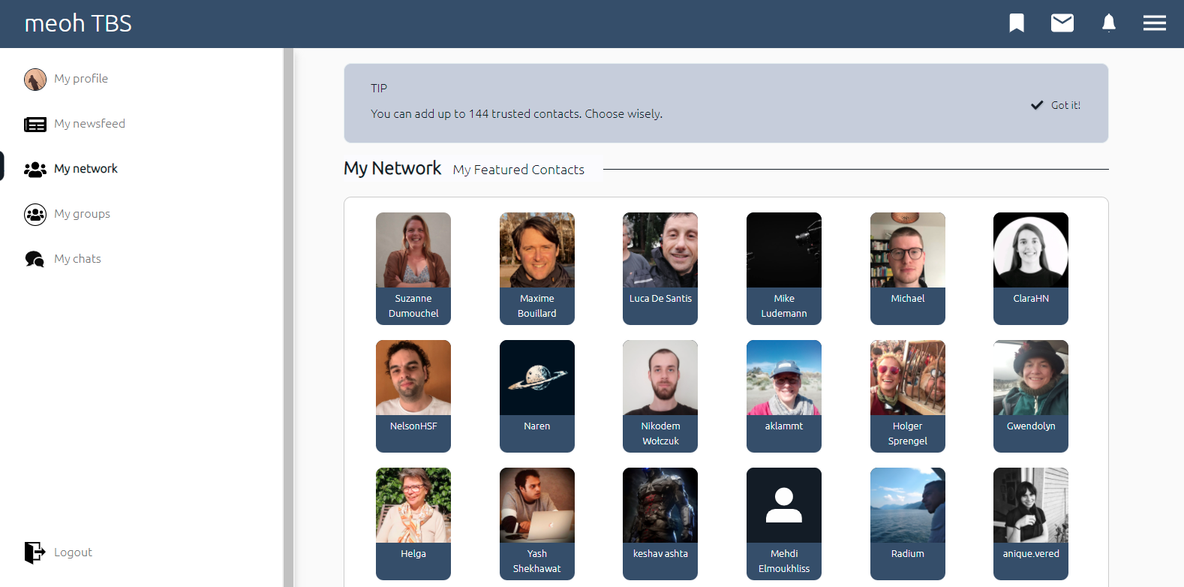Expand the hamburger menu in header
1184x587 pixels.
1154,23
